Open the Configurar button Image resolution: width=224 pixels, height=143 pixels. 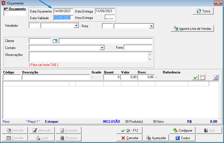click(183, 130)
